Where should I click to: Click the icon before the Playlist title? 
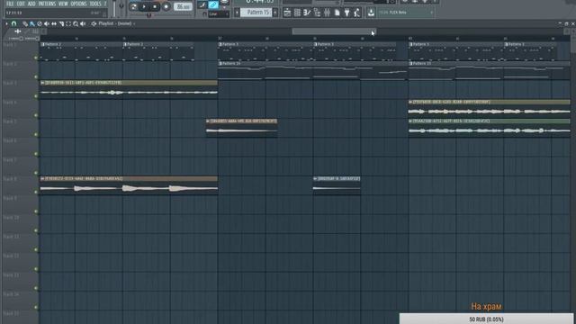point(94,24)
